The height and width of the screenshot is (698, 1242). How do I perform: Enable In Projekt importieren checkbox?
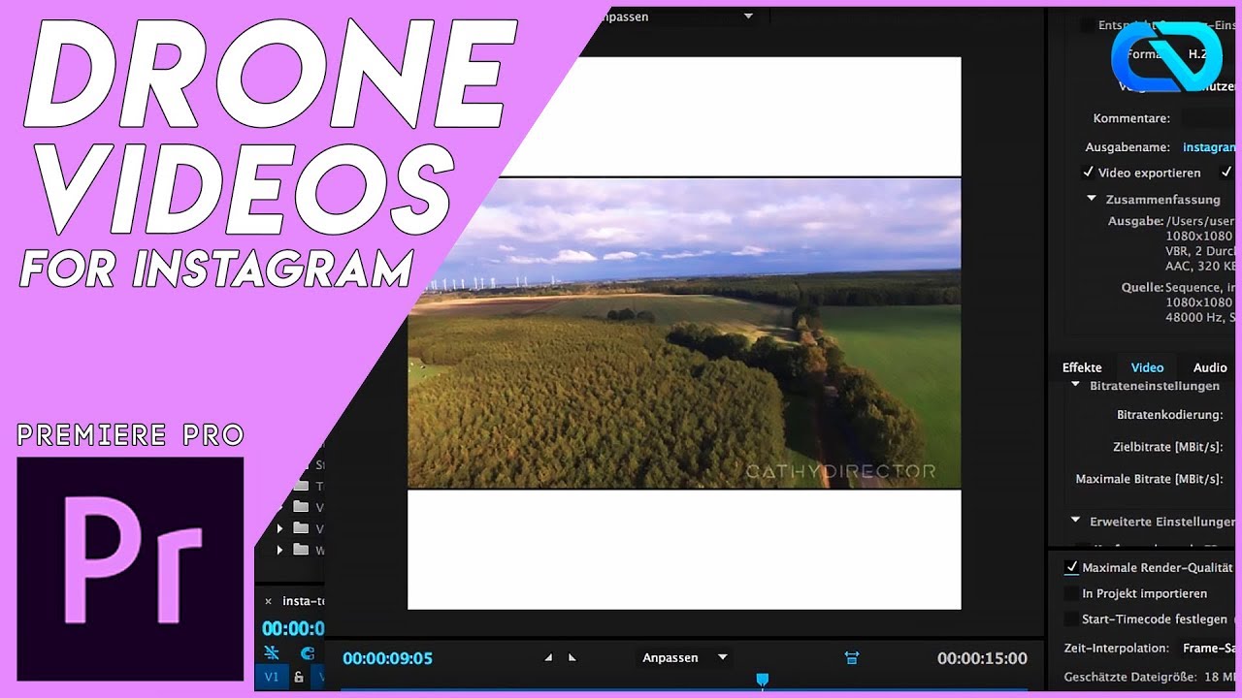point(1071,593)
